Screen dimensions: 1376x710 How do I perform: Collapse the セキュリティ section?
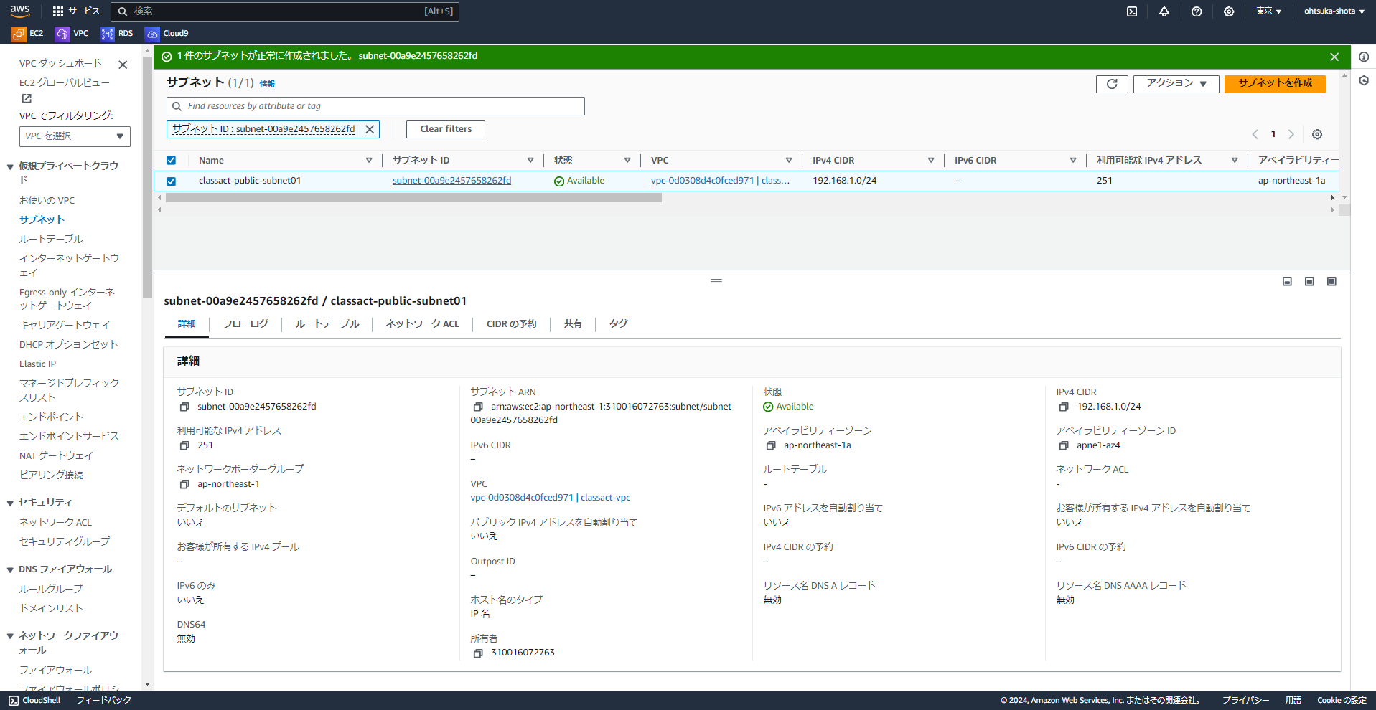[x=10, y=503]
